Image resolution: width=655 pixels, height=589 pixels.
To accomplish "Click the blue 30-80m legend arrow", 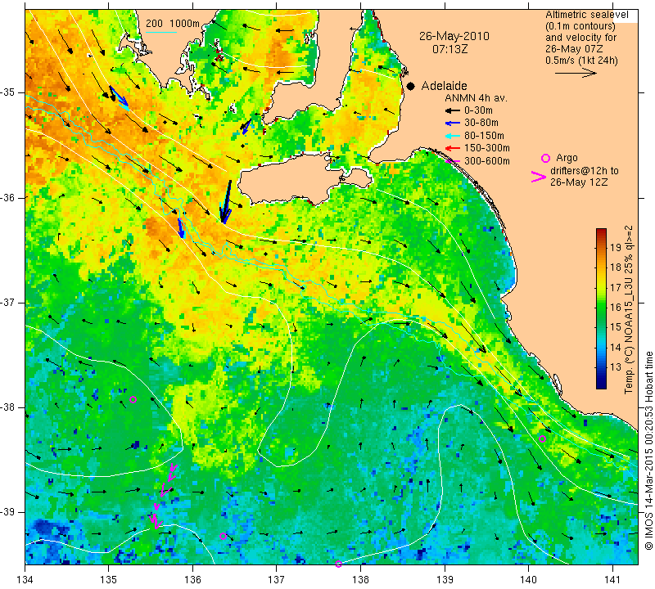I will 453,124.
